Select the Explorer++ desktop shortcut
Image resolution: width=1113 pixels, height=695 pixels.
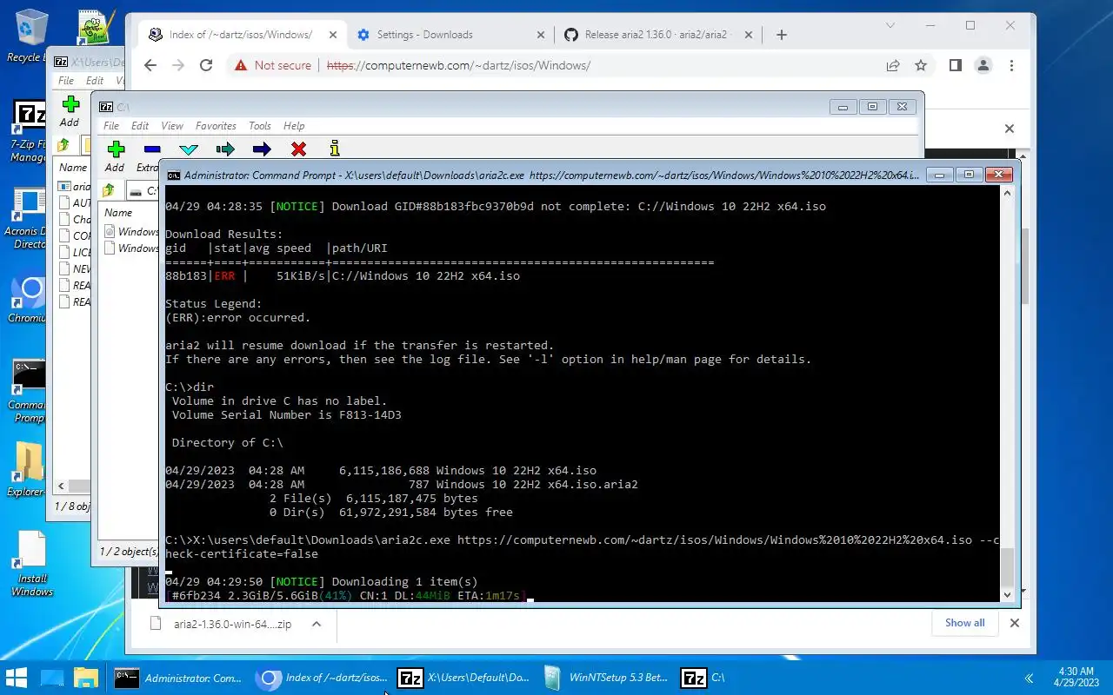pos(28,470)
